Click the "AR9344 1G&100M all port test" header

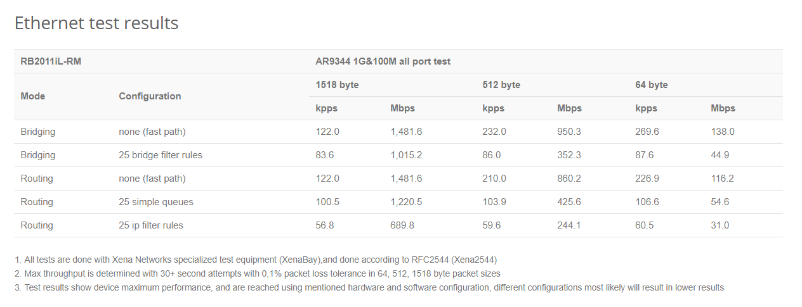[383, 61]
